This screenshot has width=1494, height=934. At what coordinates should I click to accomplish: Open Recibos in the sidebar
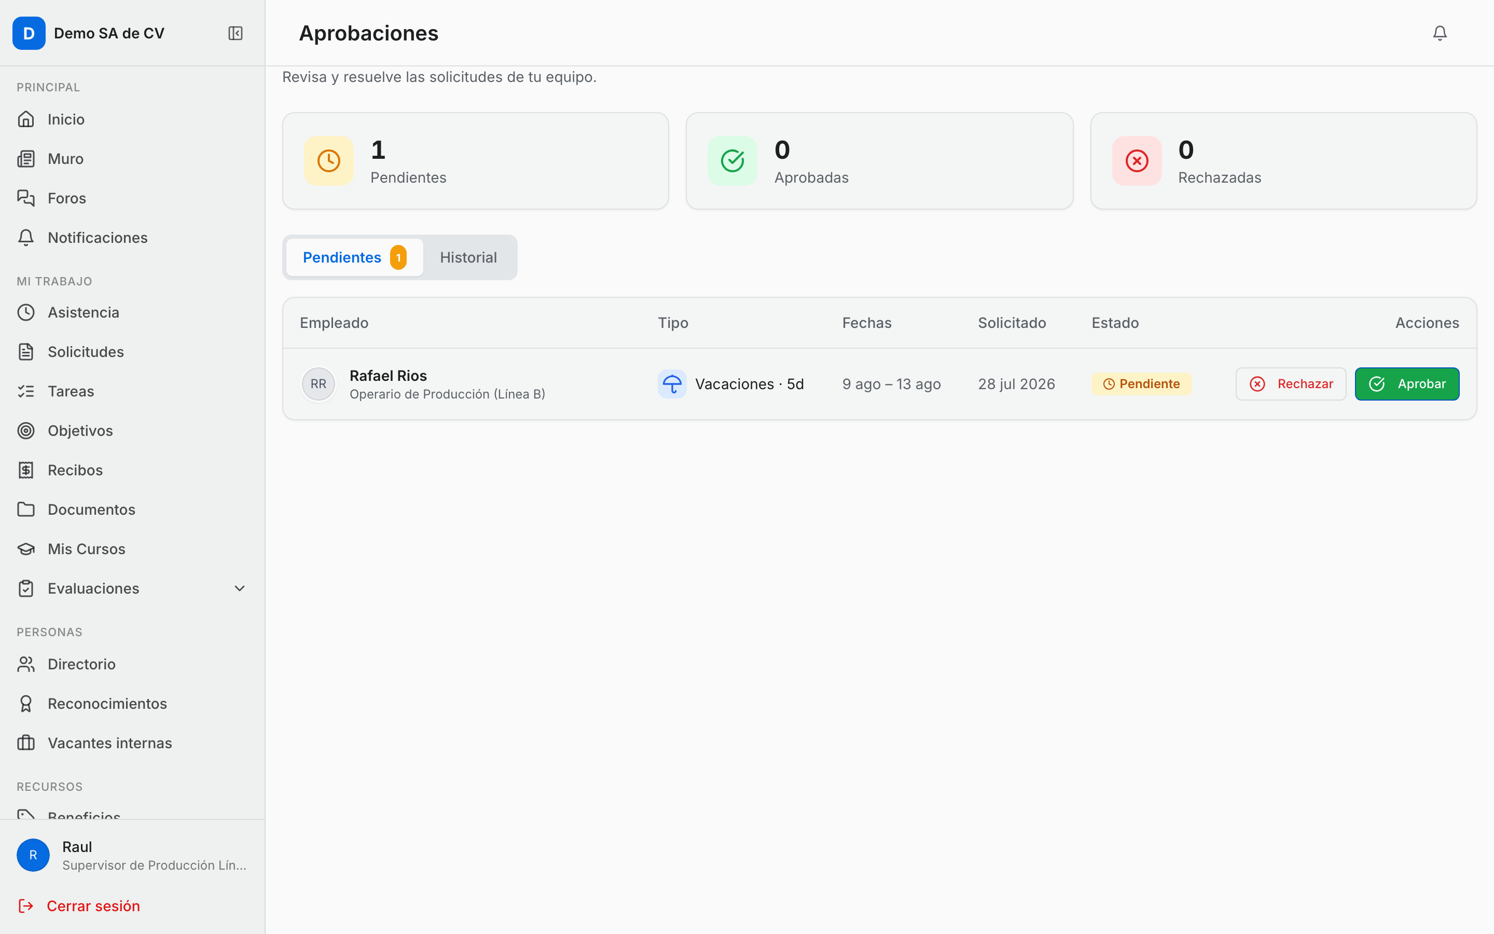pyautogui.click(x=133, y=470)
